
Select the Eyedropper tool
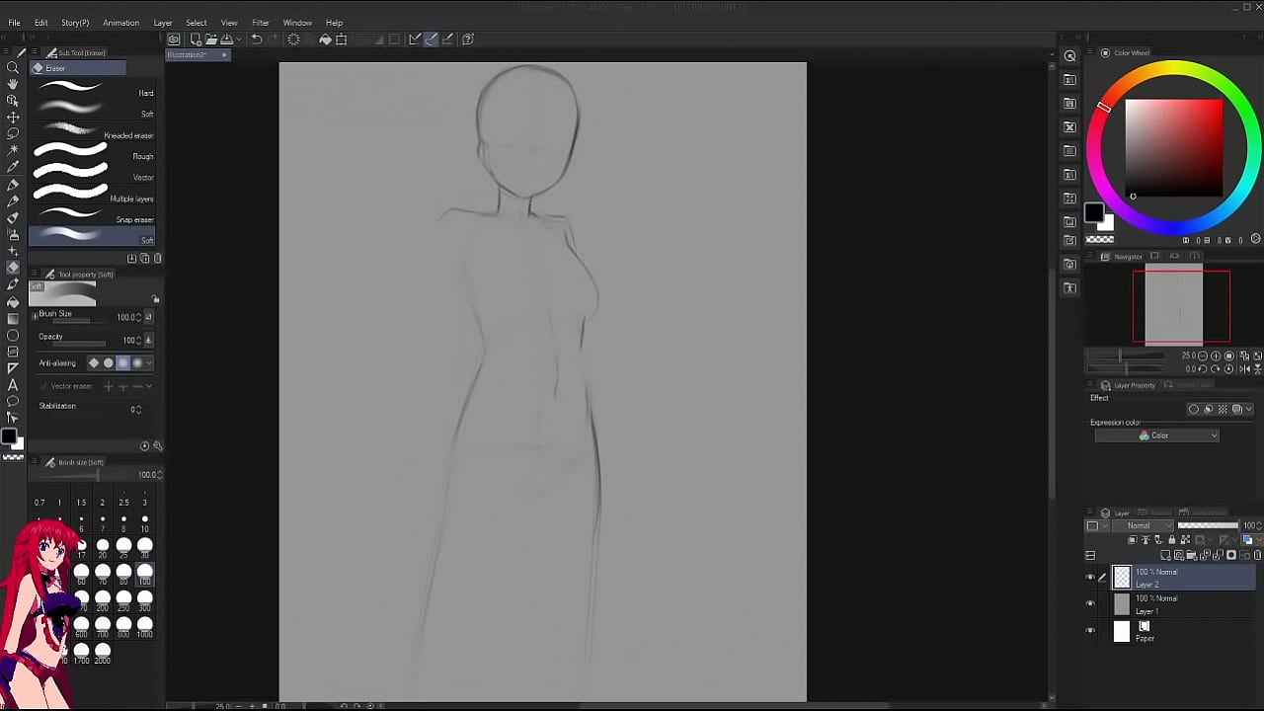click(13, 167)
